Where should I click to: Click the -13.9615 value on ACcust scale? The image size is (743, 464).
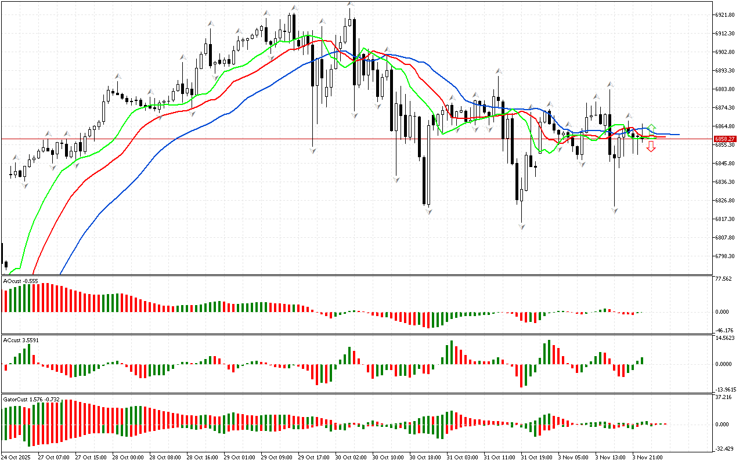tap(725, 390)
